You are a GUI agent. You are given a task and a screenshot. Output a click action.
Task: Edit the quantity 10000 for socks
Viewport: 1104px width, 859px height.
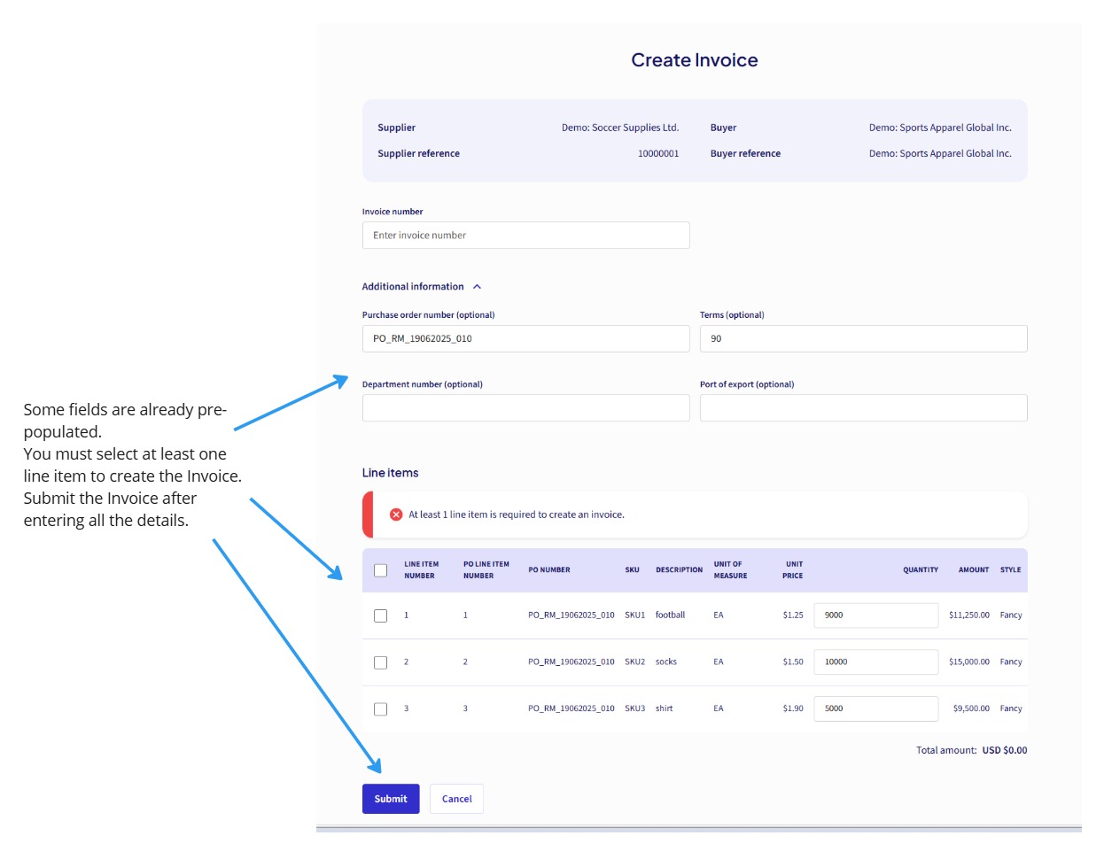875,662
